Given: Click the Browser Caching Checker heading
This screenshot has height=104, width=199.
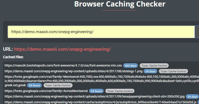Looking at the screenshot, I should click(x=120, y=4).
